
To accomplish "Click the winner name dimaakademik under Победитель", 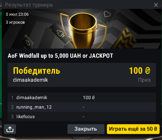I will (x=30, y=80).
